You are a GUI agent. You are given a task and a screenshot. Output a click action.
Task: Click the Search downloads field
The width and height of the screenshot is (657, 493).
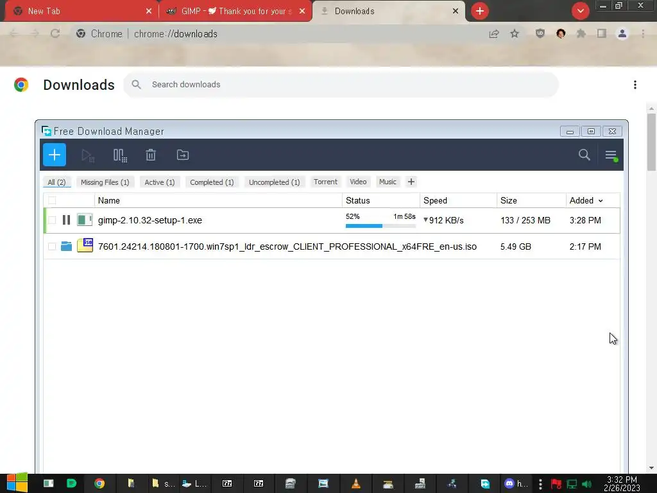click(341, 85)
